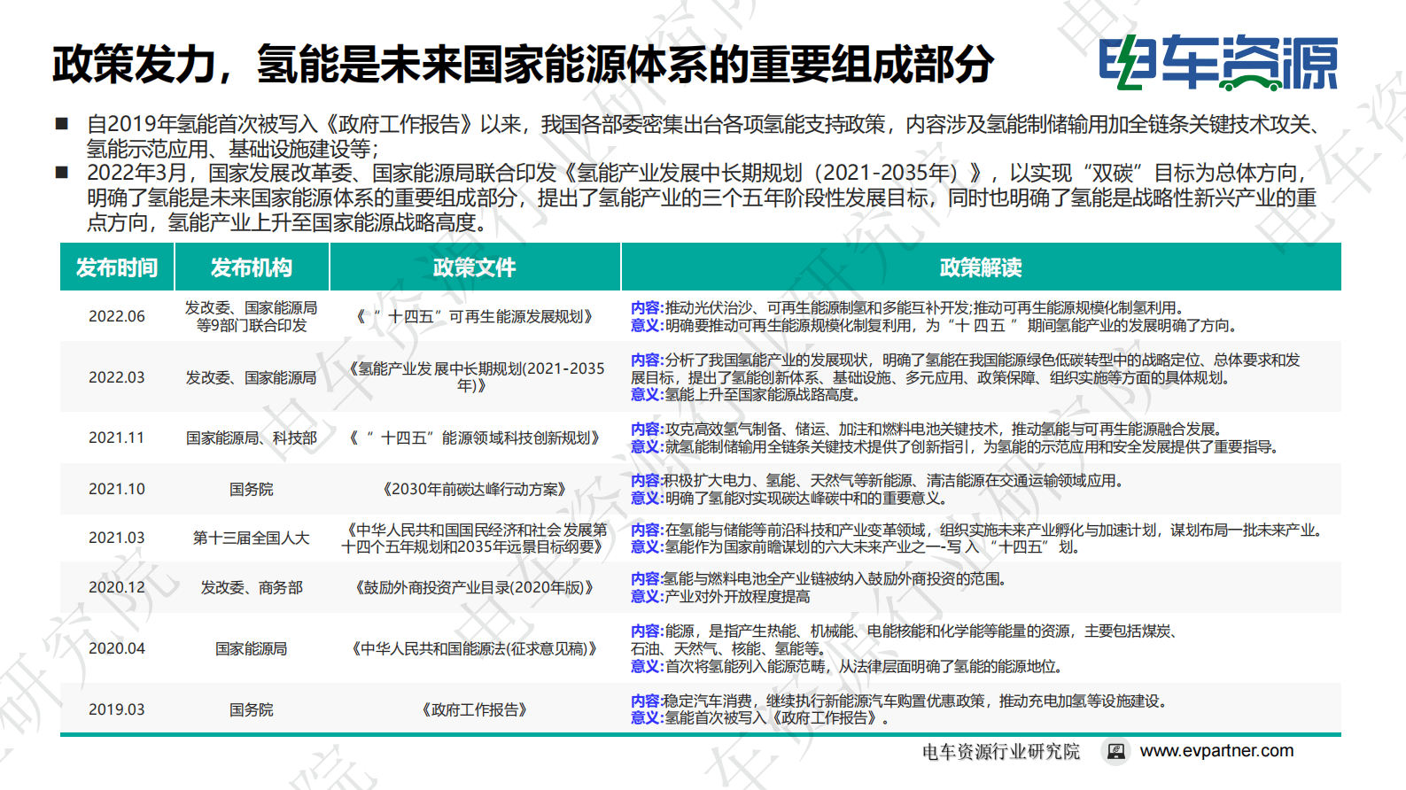The width and height of the screenshot is (1406, 790).
Task: Select the date cell 2022.06
Action: (x=117, y=316)
